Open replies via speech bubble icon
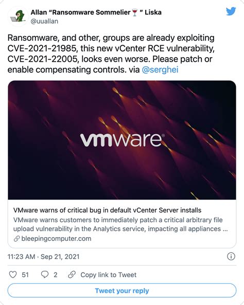Image resolution: width=244 pixels, height=305 pixels. point(45,275)
